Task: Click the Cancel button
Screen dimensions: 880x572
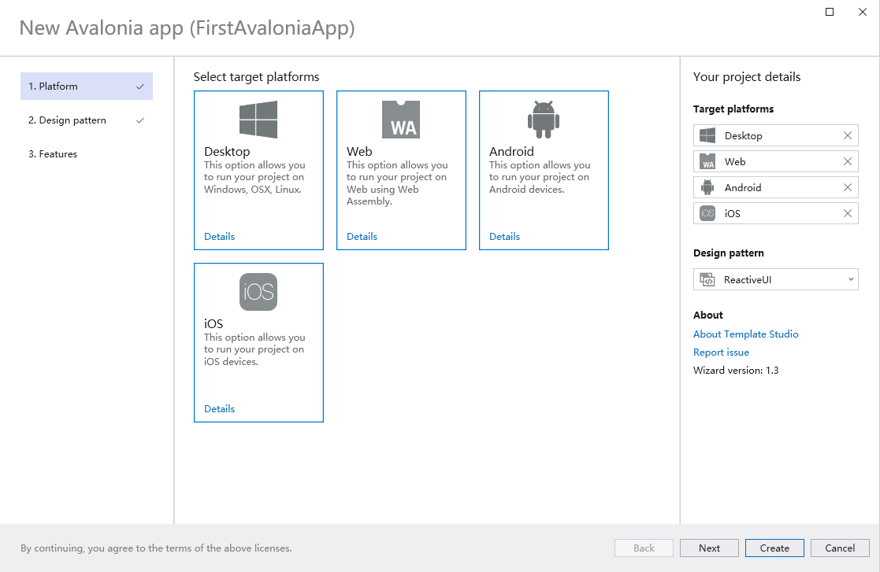Action: point(840,548)
